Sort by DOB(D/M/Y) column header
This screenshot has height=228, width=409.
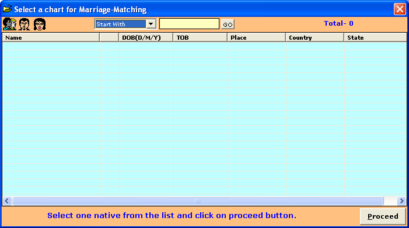pyautogui.click(x=146, y=37)
